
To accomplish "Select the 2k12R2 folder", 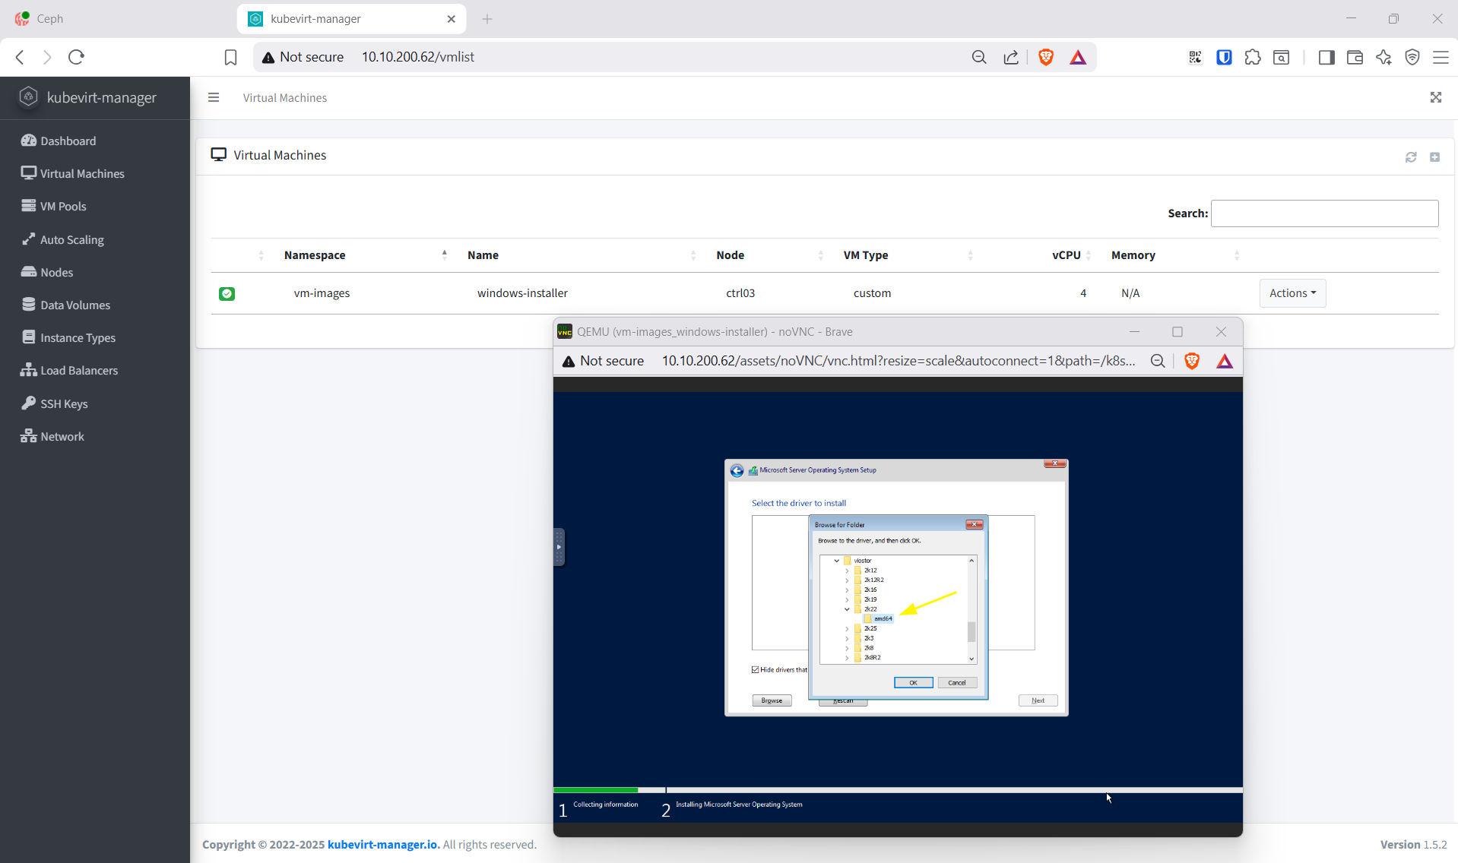I will click(873, 580).
